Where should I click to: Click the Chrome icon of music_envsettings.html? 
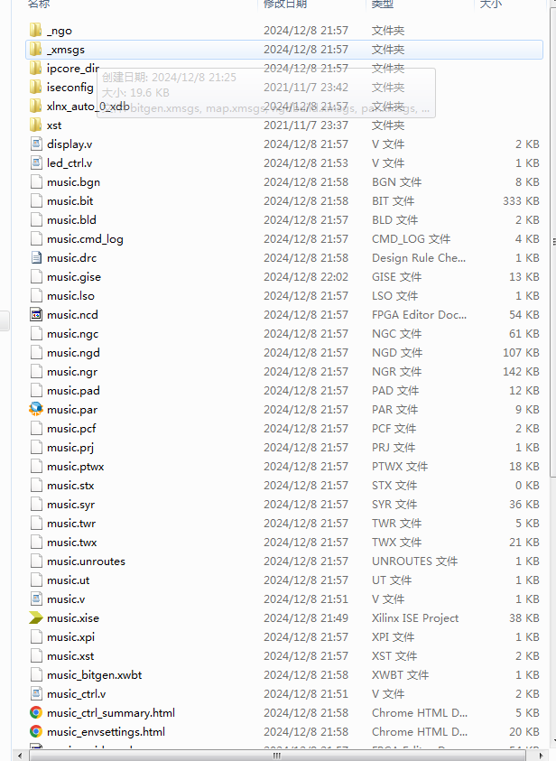pos(35,732)
